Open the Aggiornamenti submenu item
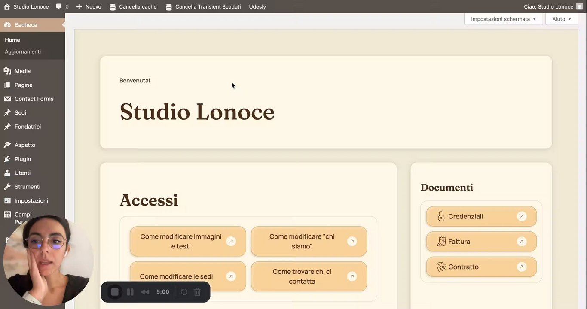This screenshot has height=309, width=587. click(x=23, y=51)
